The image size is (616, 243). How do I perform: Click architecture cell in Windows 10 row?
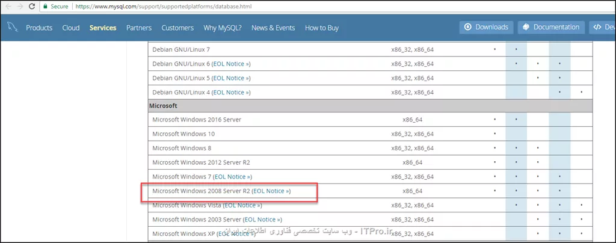413,134
